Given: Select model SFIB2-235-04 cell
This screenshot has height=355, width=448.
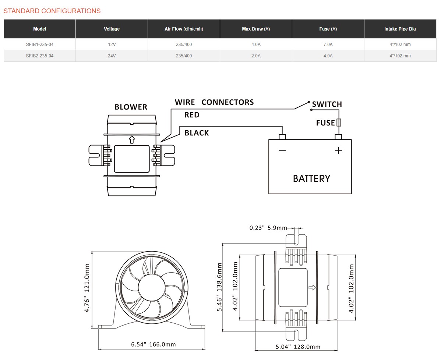Looking at the screenshot, I should (40, 56).
